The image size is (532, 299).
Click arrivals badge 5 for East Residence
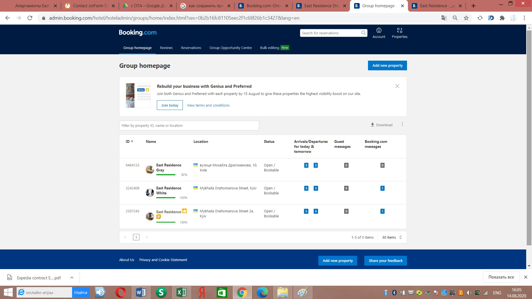306,211
